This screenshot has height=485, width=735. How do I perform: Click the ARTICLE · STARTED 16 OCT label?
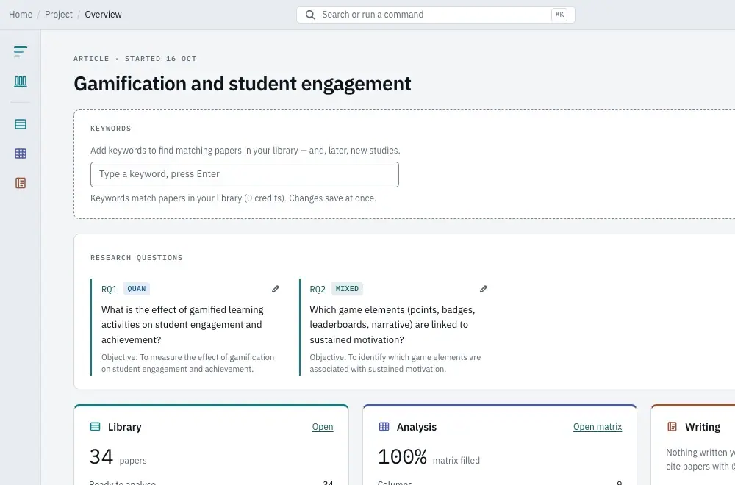click(135, 59)
